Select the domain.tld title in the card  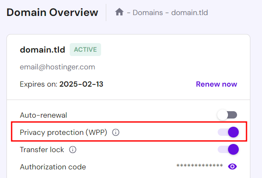point(42,50)
